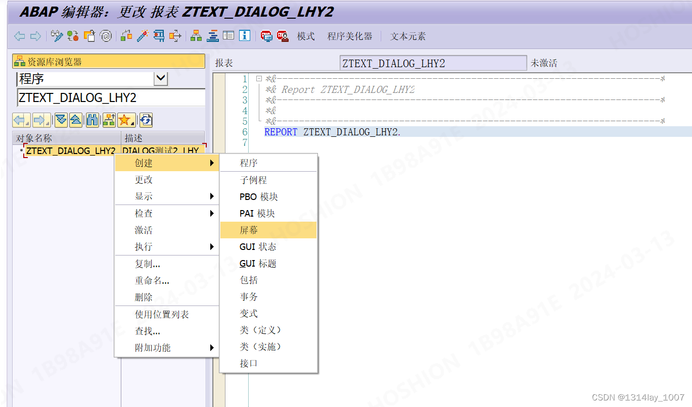This screenshot has height=407, width=692.
Task: Open the 程序 object type dropdown
Action: [161, 78]
